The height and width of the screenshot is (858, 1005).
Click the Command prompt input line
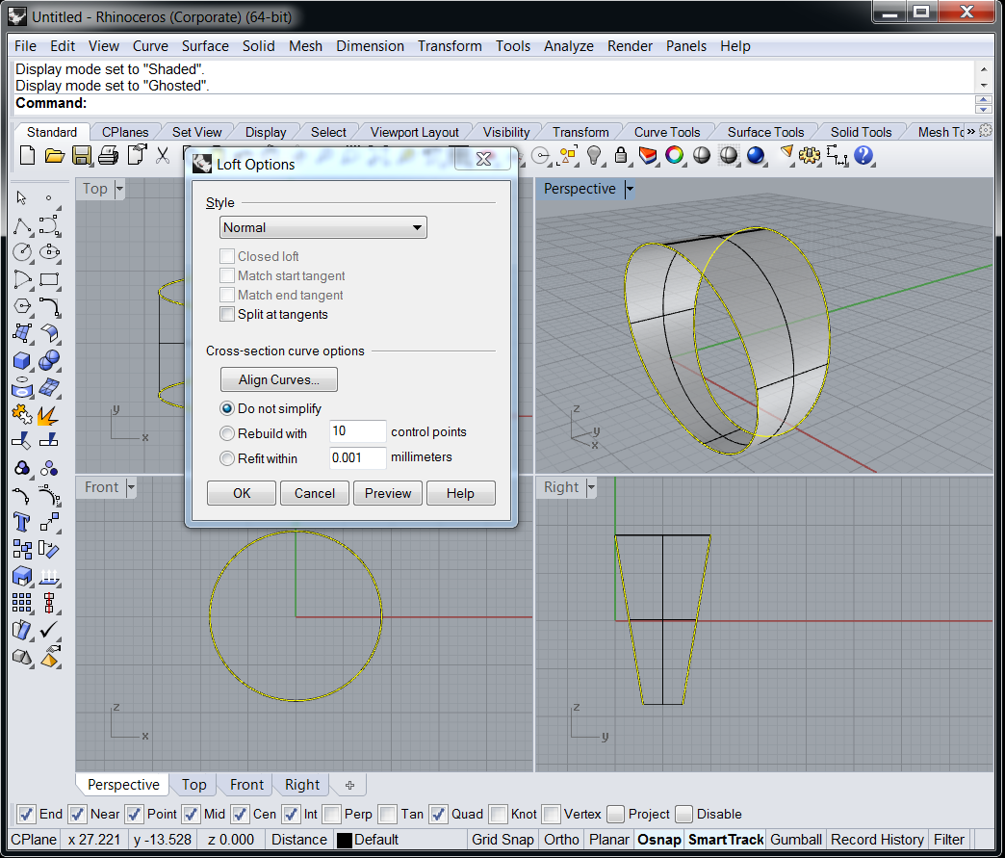[494, 103]
